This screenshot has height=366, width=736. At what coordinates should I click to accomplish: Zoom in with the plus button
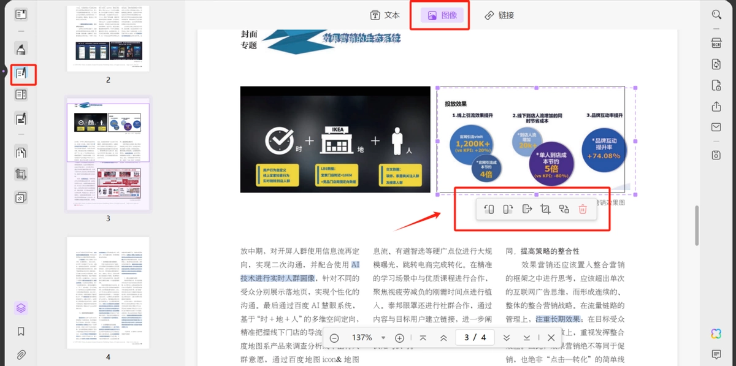[399, 338]
